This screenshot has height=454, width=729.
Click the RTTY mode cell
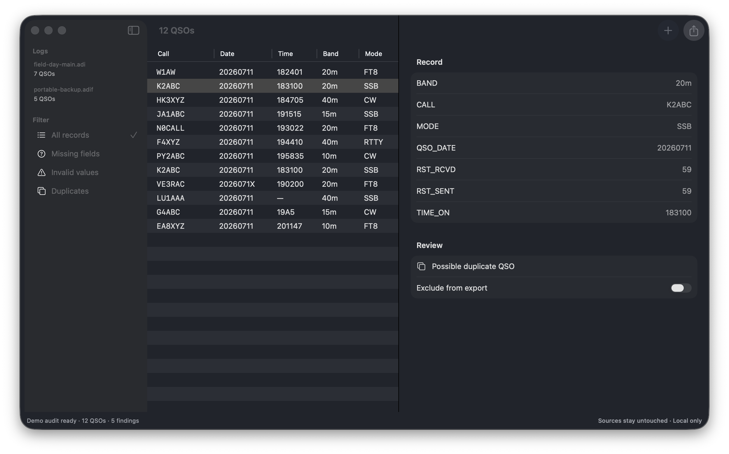click(373, 142)
